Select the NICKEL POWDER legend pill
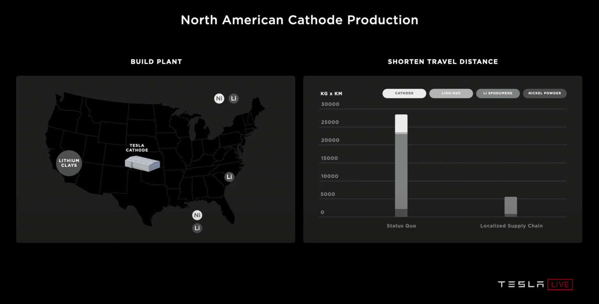 click(x=545, y=94)
